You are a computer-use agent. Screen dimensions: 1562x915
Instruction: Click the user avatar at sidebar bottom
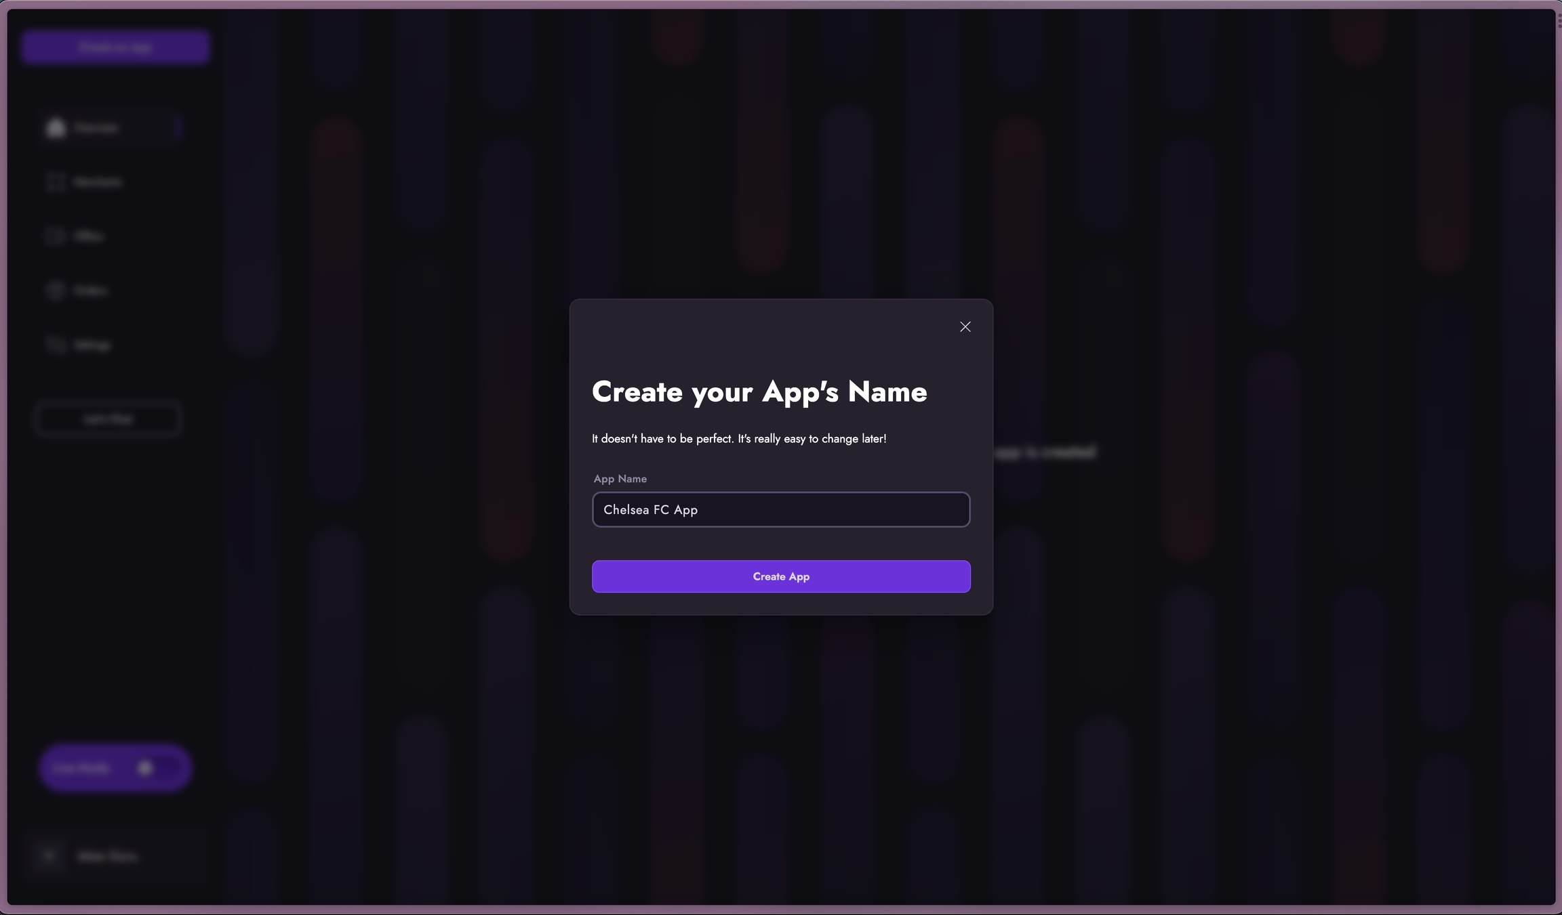click(49, 856)
